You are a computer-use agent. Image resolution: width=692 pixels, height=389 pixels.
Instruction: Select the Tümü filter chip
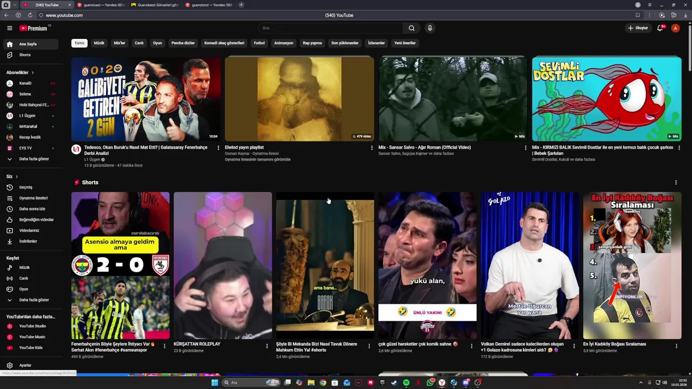[x=79, y=43]
